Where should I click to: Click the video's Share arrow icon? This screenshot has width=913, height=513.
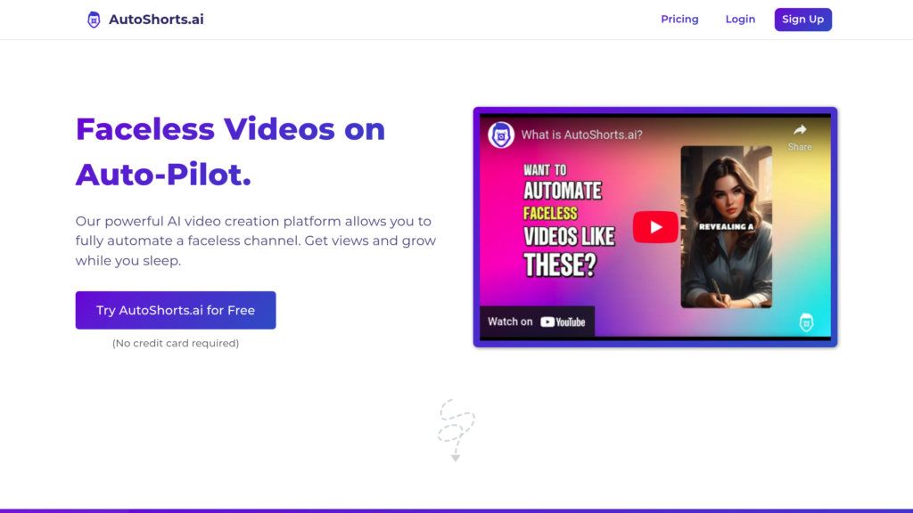(800, 130)
